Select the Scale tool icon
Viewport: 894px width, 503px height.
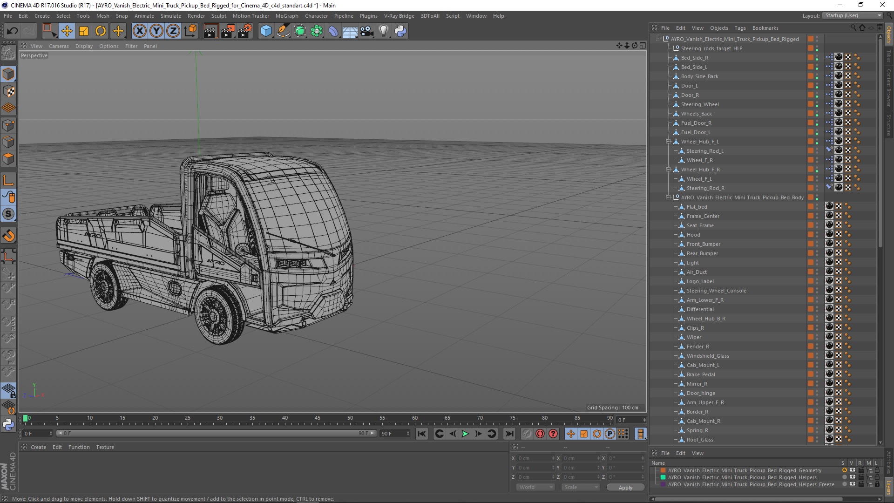tap(84, 31)
